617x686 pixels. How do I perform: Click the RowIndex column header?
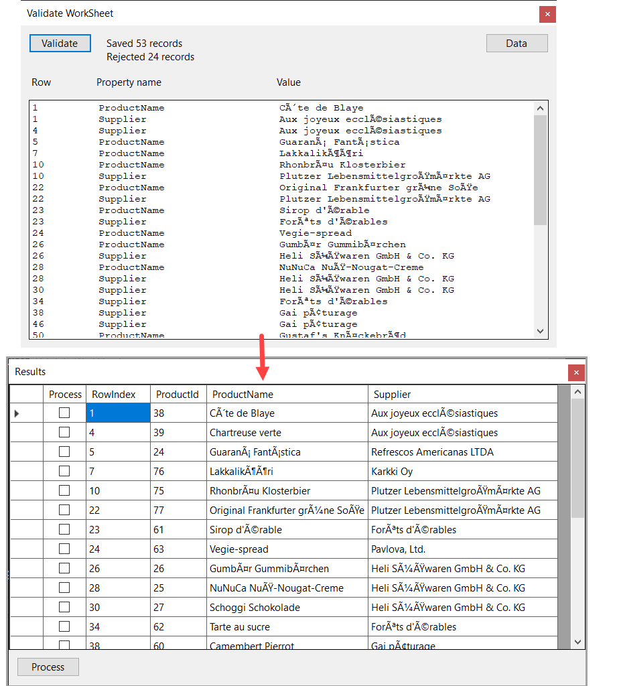point(119,395)
